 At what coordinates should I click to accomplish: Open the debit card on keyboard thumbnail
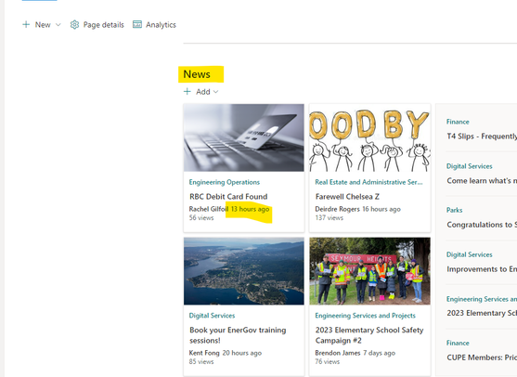click(x=244, y=137)
